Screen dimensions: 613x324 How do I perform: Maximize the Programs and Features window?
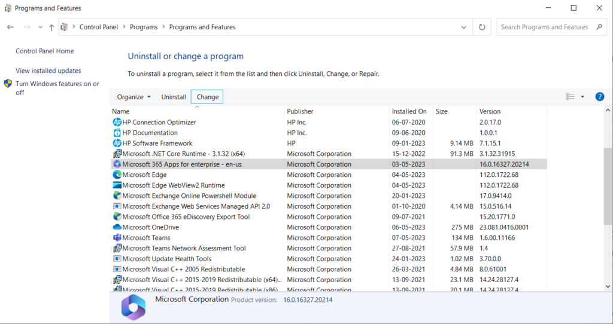(573, 8)
